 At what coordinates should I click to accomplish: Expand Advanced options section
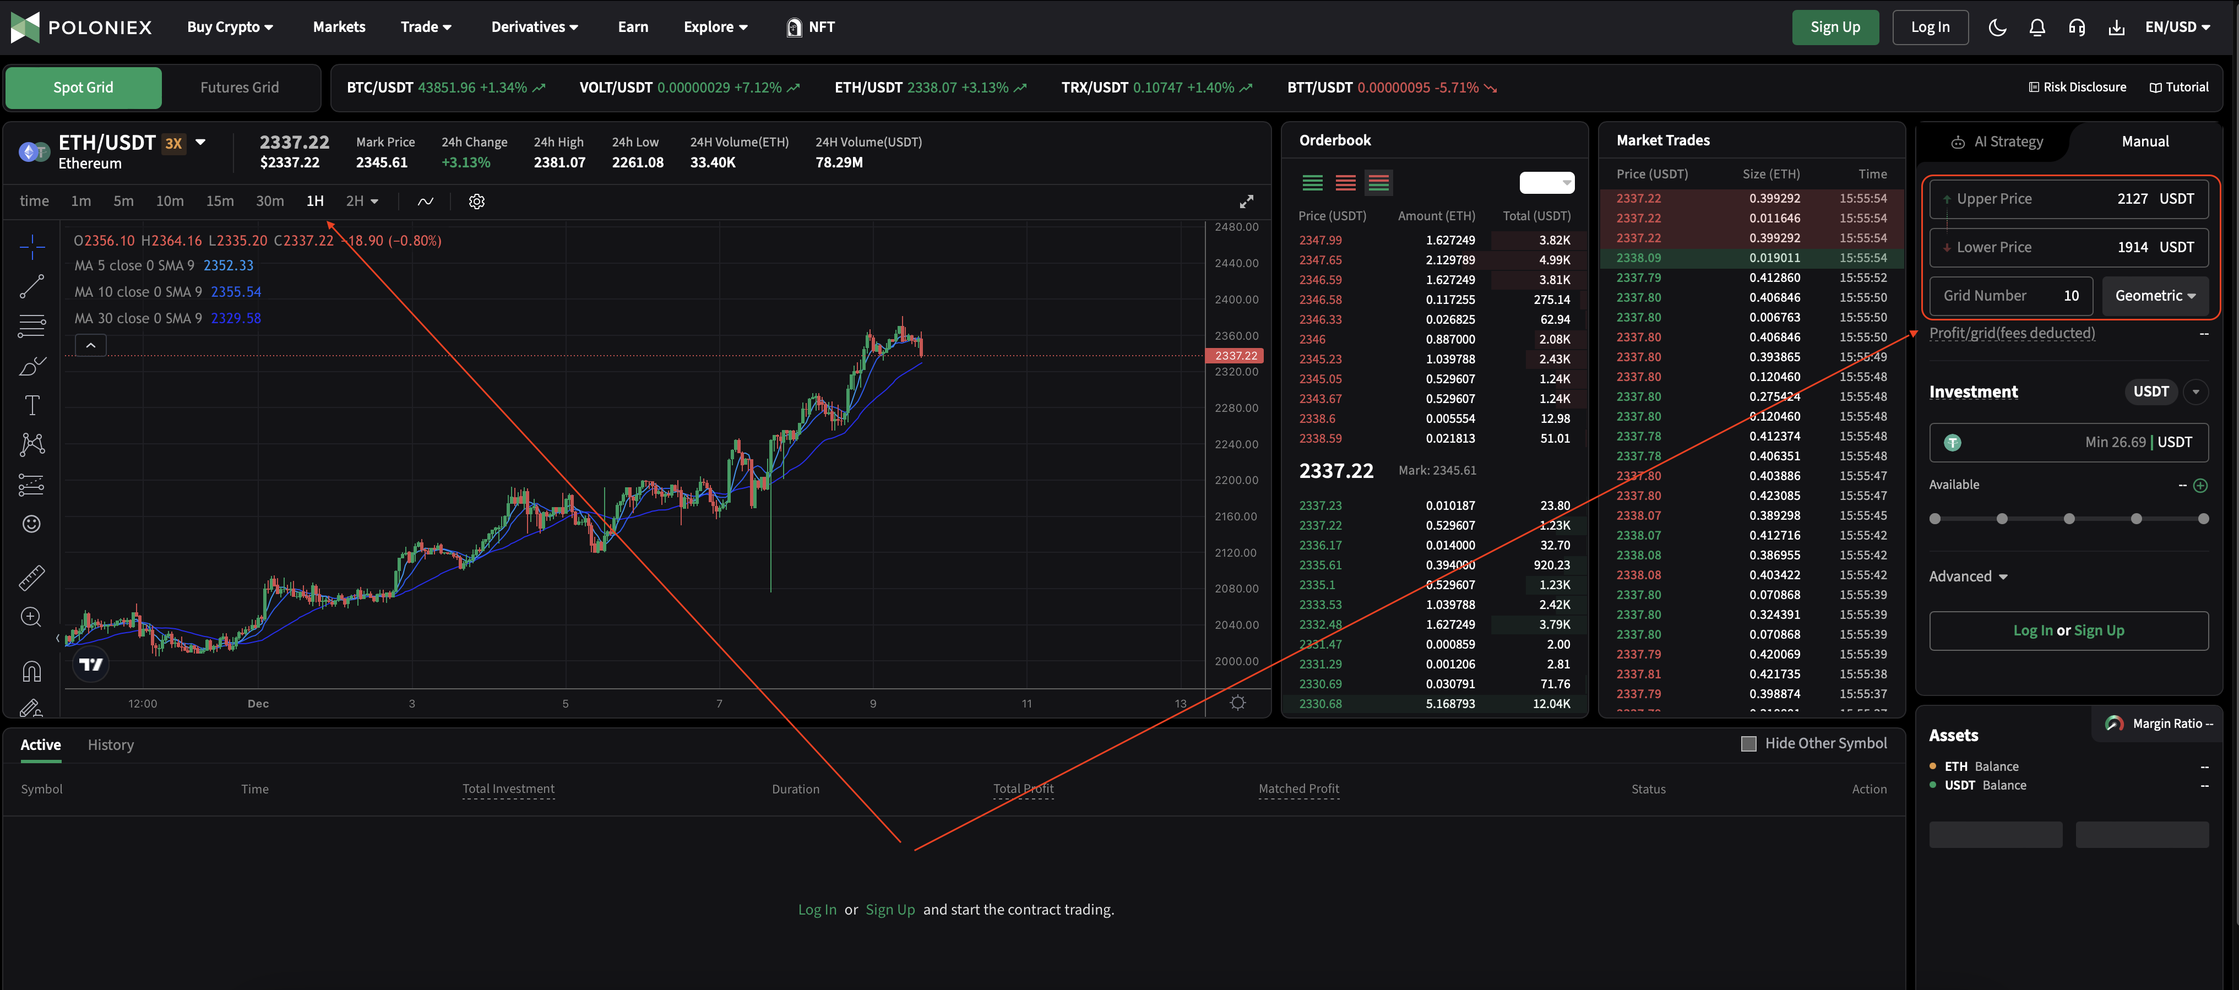pos(1968,576)
